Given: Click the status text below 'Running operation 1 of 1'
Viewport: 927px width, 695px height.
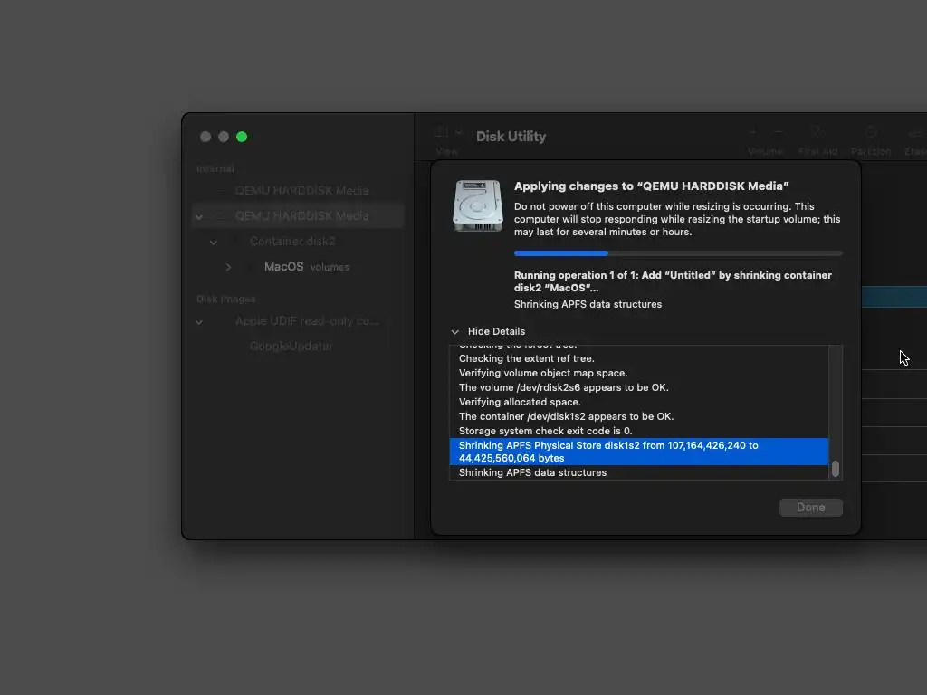Looking at the screenshot, I should tap(588, 304).
